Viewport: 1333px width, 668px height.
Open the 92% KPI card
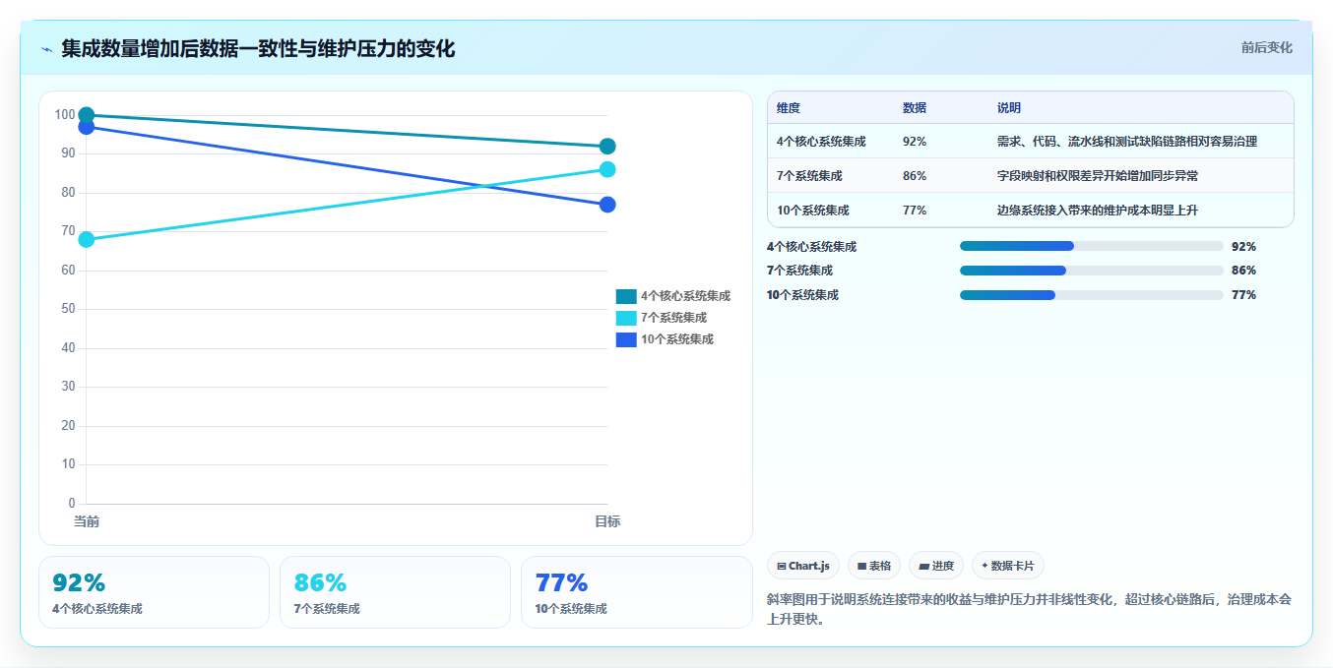tap(154, 592)
